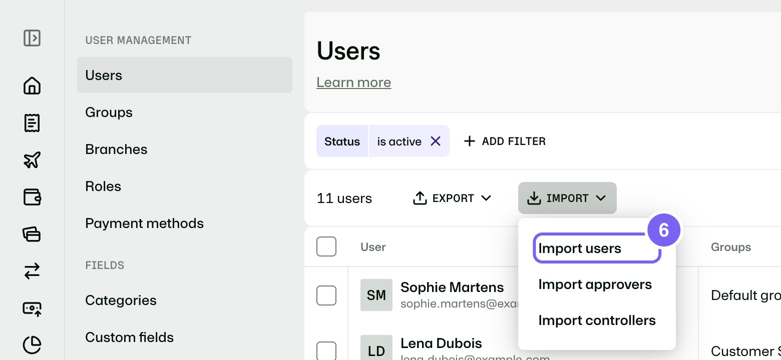Tick the select-all users checkbox
This screenshot has width=781, height=360.
click(x=326, y=246)
